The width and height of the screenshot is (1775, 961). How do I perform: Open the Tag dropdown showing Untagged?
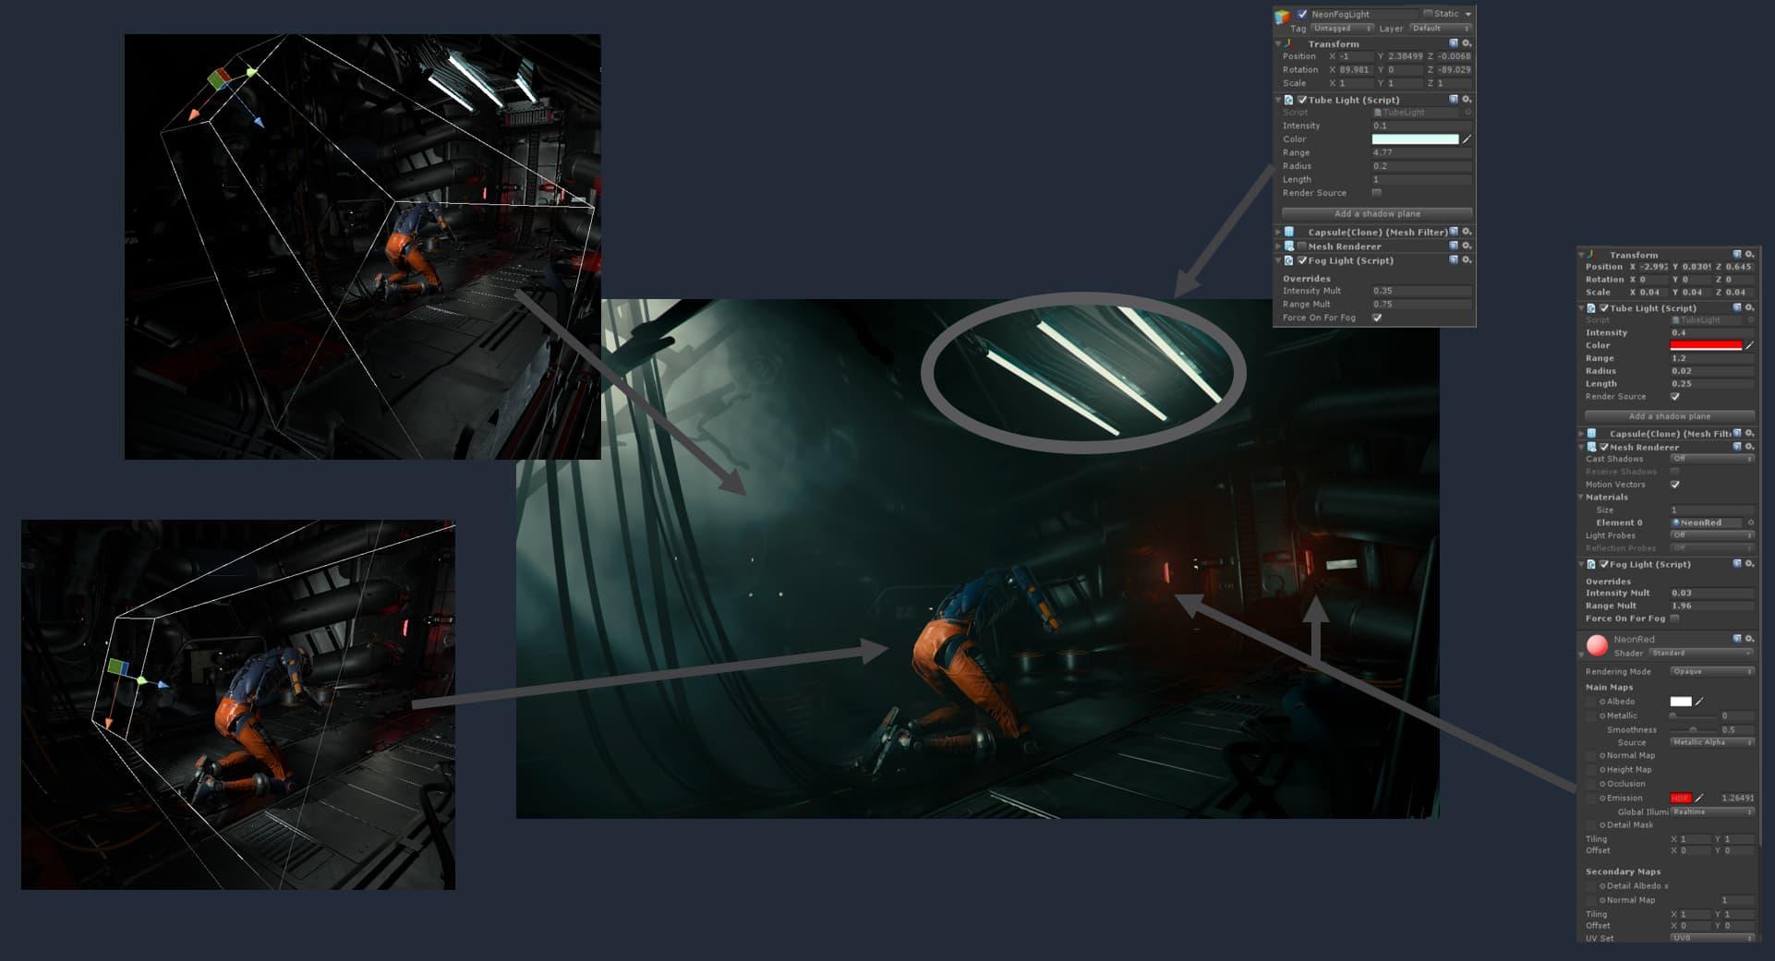1343,29
